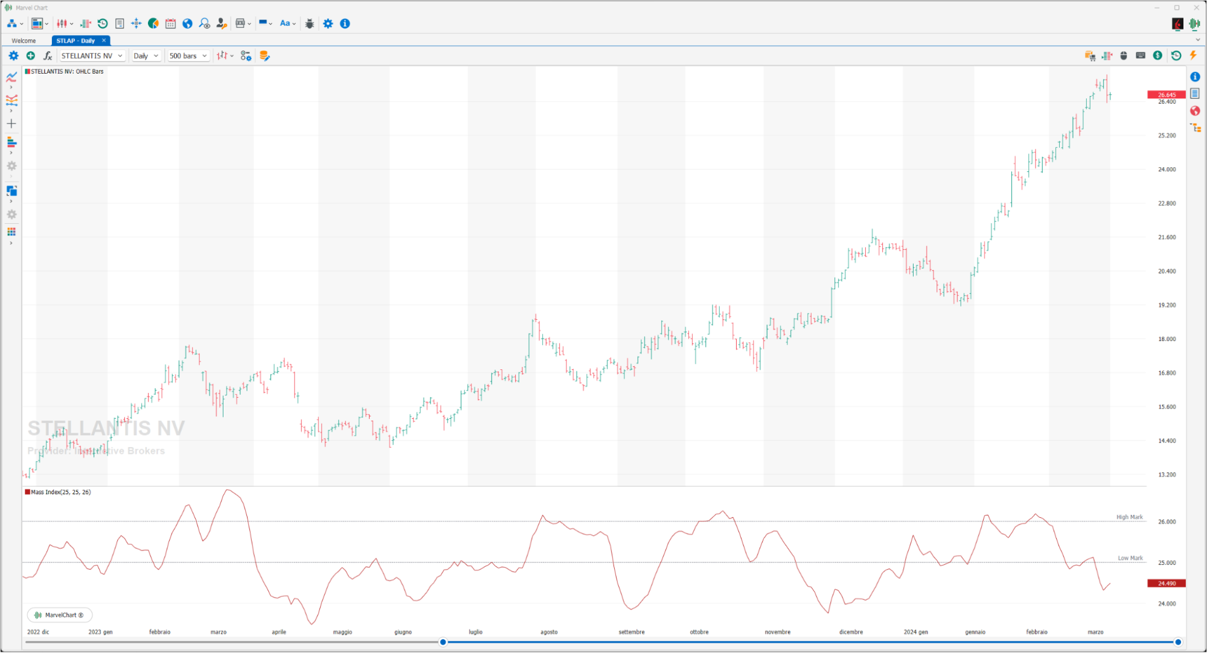Expand the layout window icon dropdown
The image size is (1207, 653).
coord(46,24)
